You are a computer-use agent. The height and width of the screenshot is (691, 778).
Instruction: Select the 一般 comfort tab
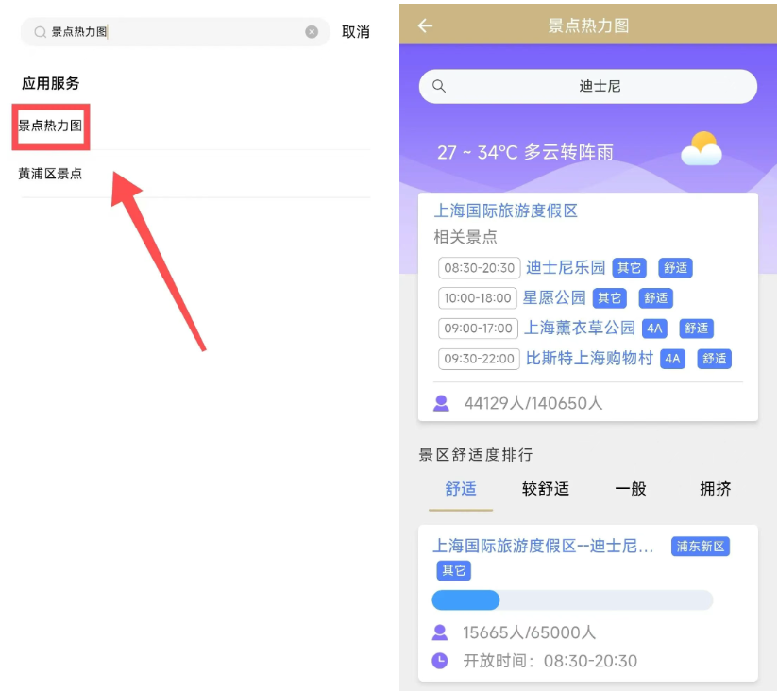click(x=631, y=489)
